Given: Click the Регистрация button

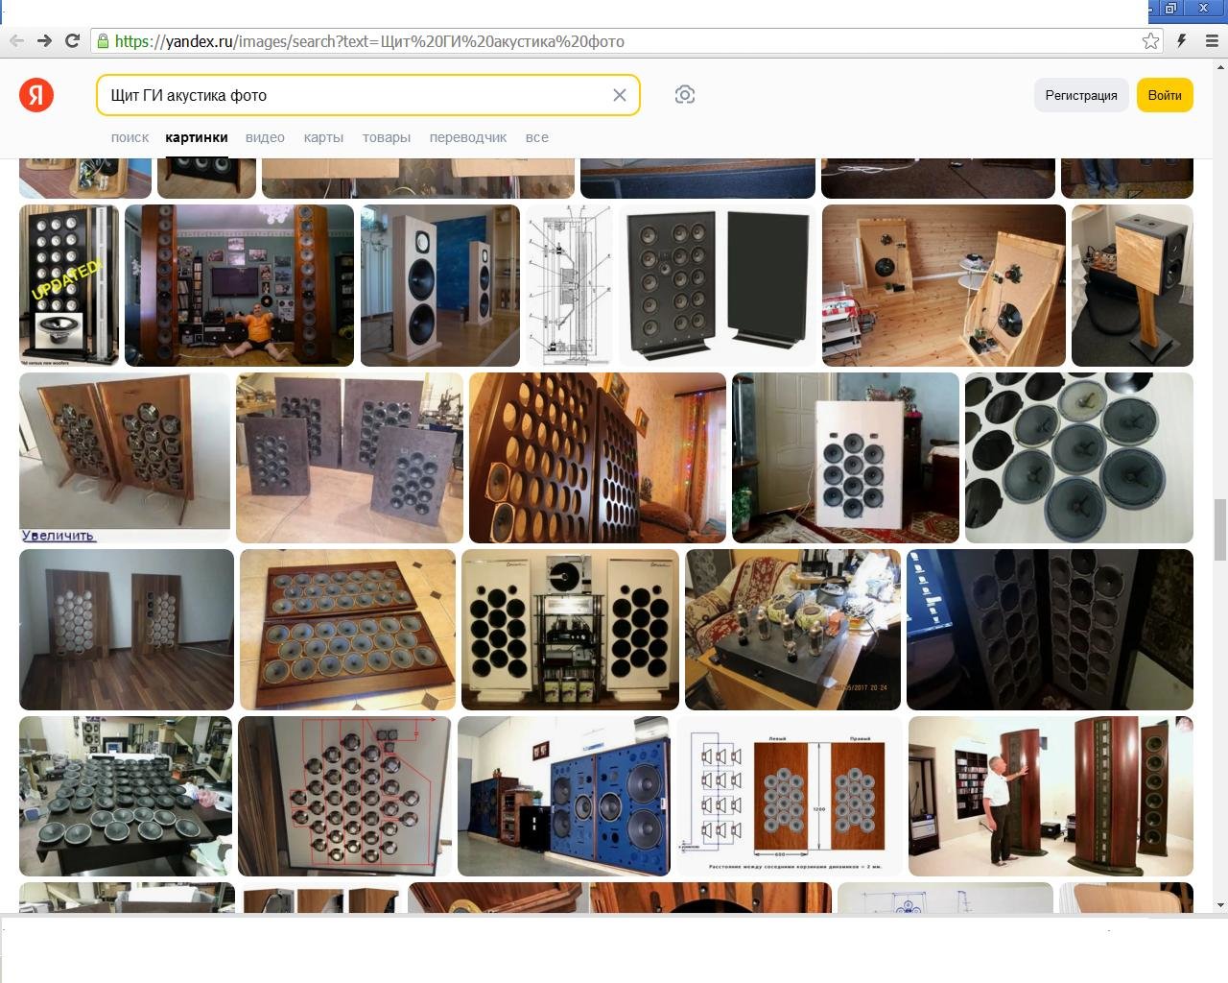Looking at the screenshot, I should [1081, 95].
